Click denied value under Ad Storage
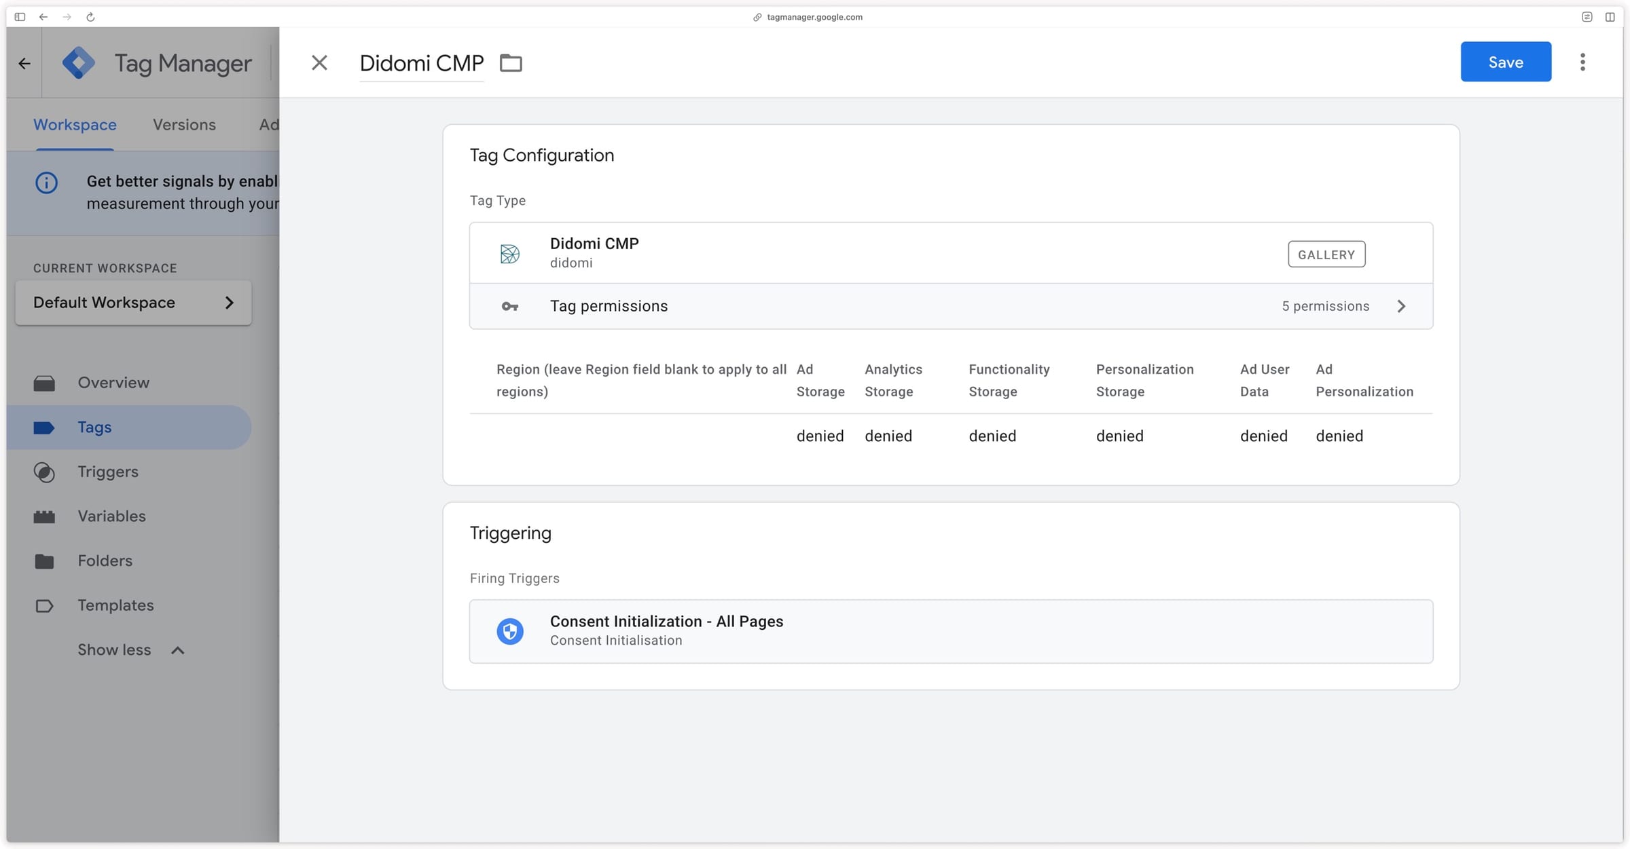Screen dimensions: 1630x849 click(820, 436)
